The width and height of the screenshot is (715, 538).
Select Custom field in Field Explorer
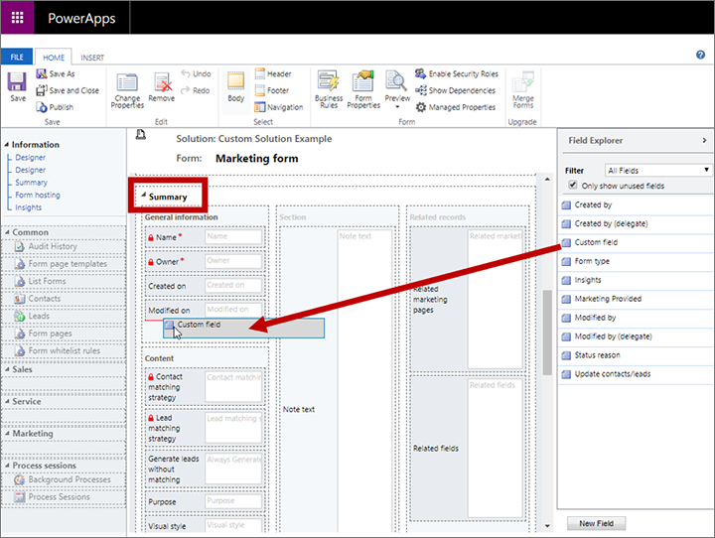pos(636,242)
